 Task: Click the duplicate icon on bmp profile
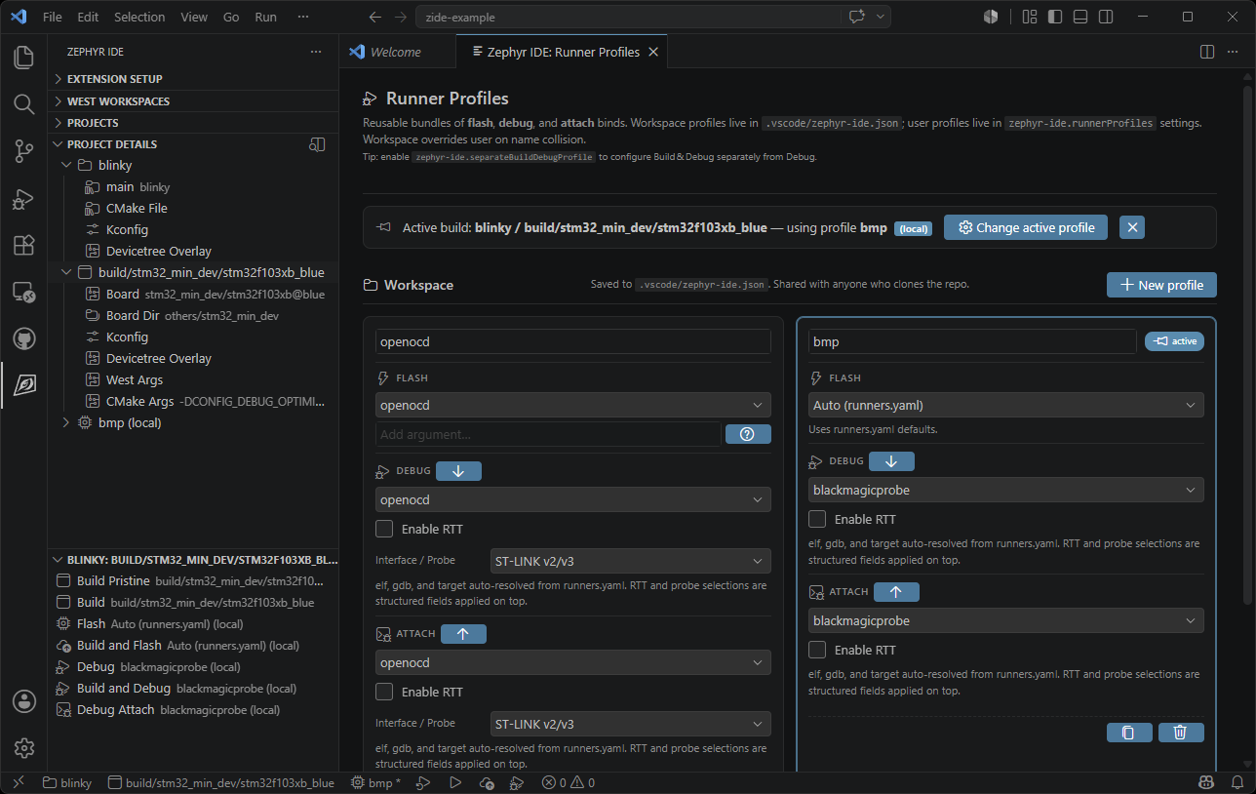(x=1129, y=733)
